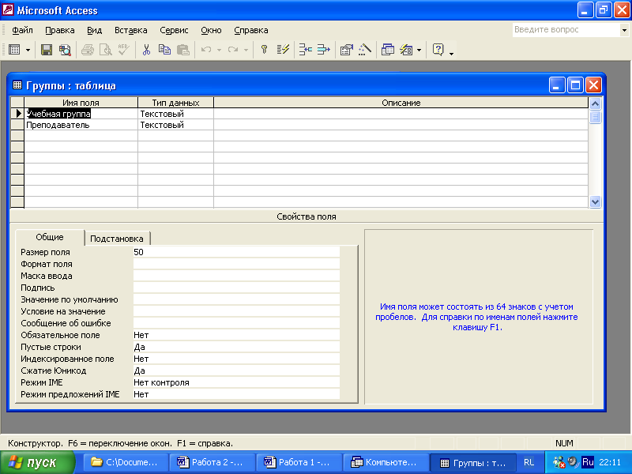Click the Условие на значение property field
This screenshot has width=632, height=474.
236,311
